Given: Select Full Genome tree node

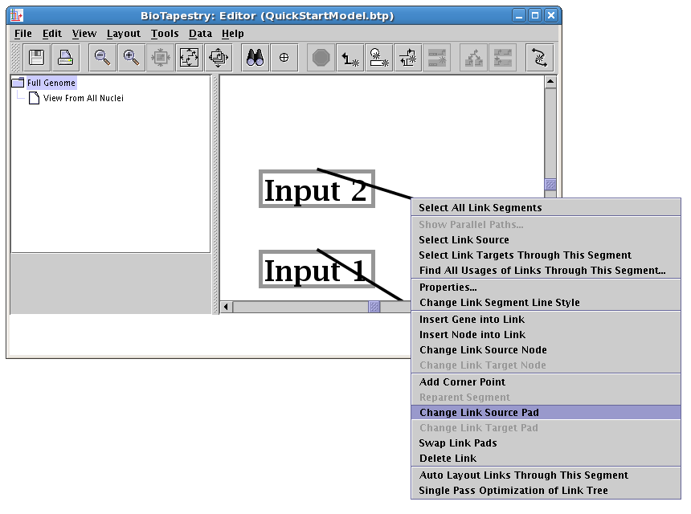Looking at the screenshot, I should click(x=51, y=83).
